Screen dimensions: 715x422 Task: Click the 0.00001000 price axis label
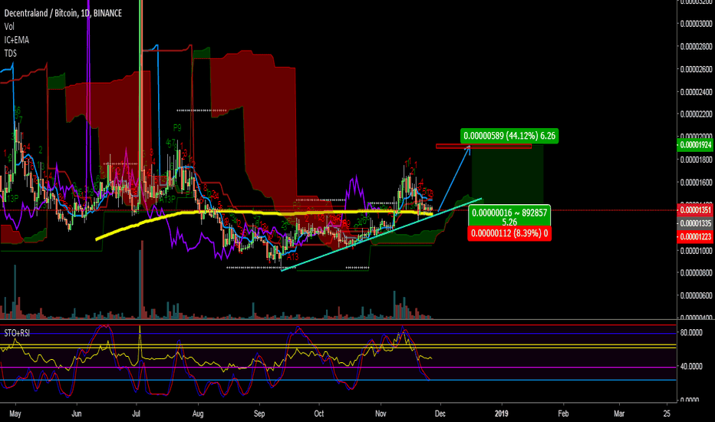point(696,250)
